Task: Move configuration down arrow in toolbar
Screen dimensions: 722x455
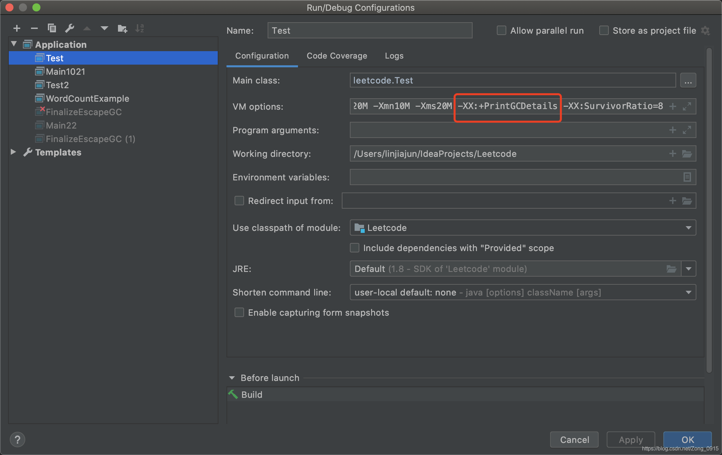Action: pyautogui.click(x=104, y=28)
